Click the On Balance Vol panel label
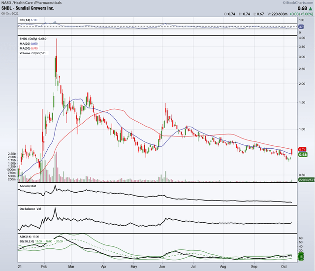The image size is (315, 271). (x=31, y=209)
